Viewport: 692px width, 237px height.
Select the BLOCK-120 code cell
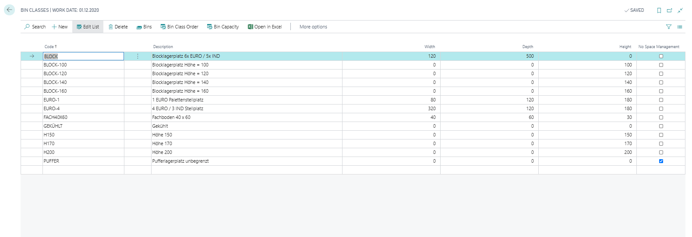pos(83,73)
